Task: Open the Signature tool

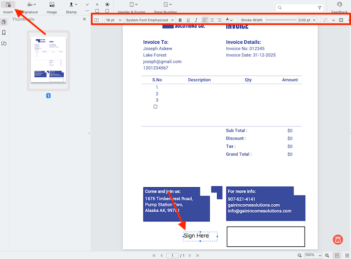Action: click(30, 7)
